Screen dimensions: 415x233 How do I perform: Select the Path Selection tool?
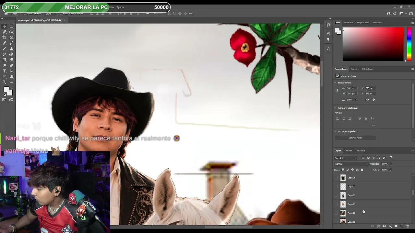[x=12, y=71]
